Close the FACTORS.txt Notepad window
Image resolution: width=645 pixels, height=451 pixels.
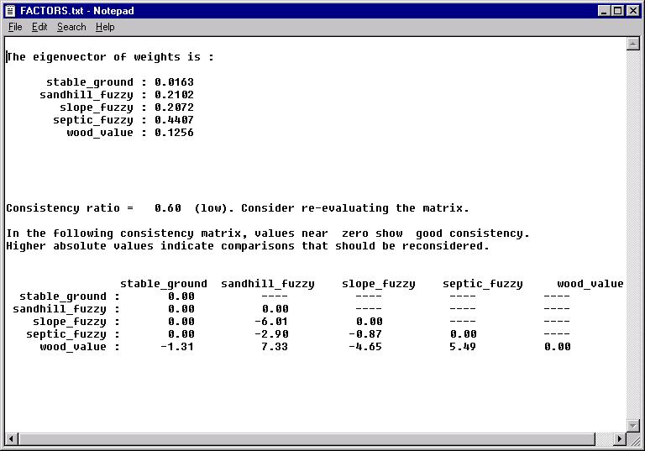tap(632, 11)
